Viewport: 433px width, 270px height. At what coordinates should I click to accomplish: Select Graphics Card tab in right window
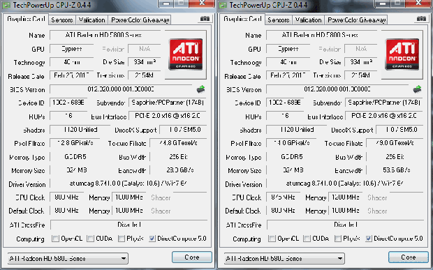tap(242, 19)
